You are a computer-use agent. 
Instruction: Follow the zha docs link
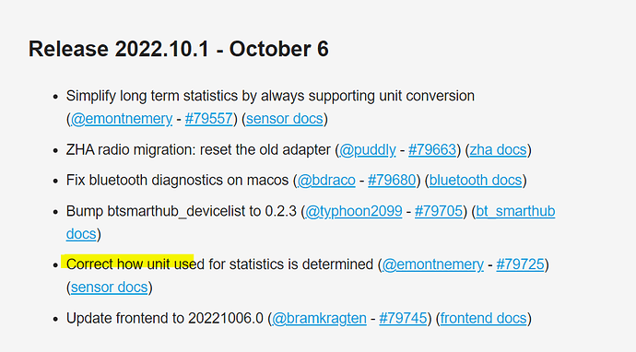498,150
